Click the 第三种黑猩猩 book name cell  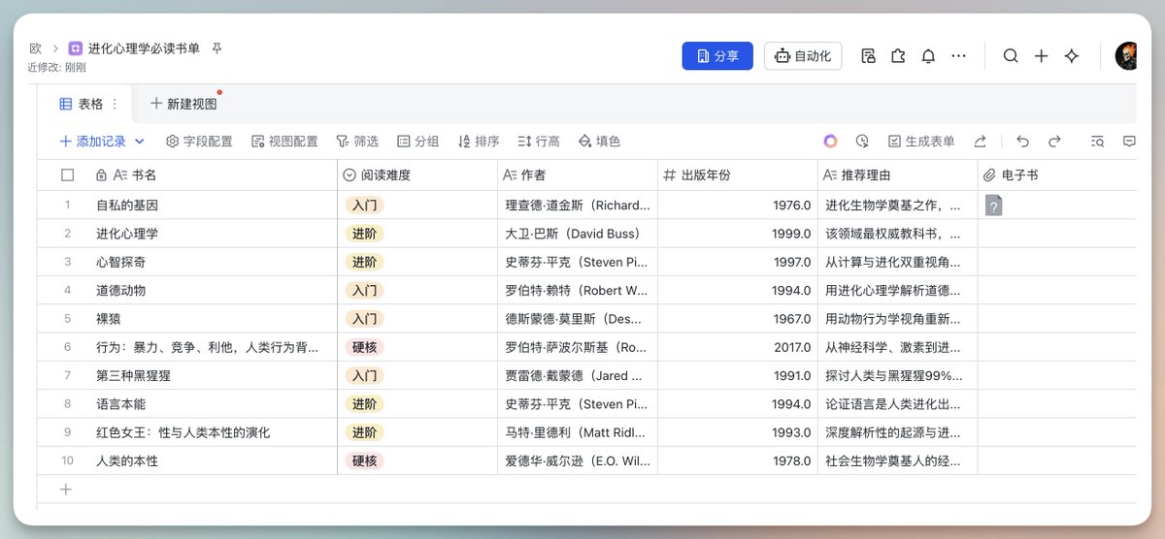(x=213, y=375)
